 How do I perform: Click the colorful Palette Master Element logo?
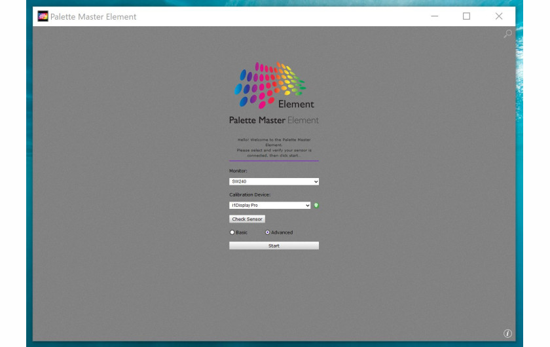[x=274, y=86]
